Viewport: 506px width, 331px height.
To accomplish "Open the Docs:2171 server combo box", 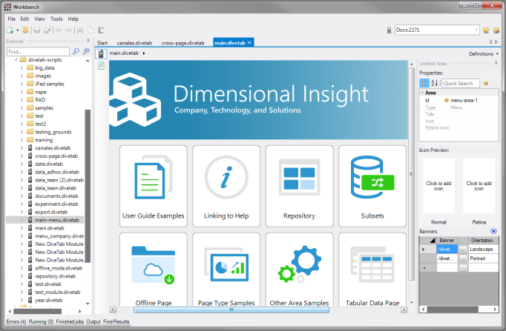I will [437, 30].
